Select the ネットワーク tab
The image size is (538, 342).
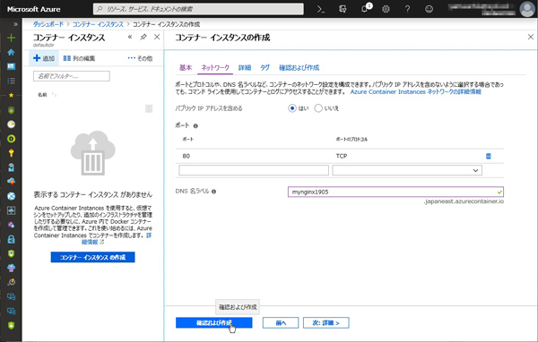click(x=215, y=68)
